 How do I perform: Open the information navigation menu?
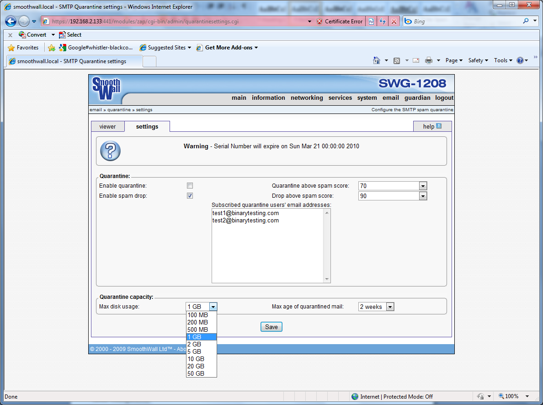268,98
